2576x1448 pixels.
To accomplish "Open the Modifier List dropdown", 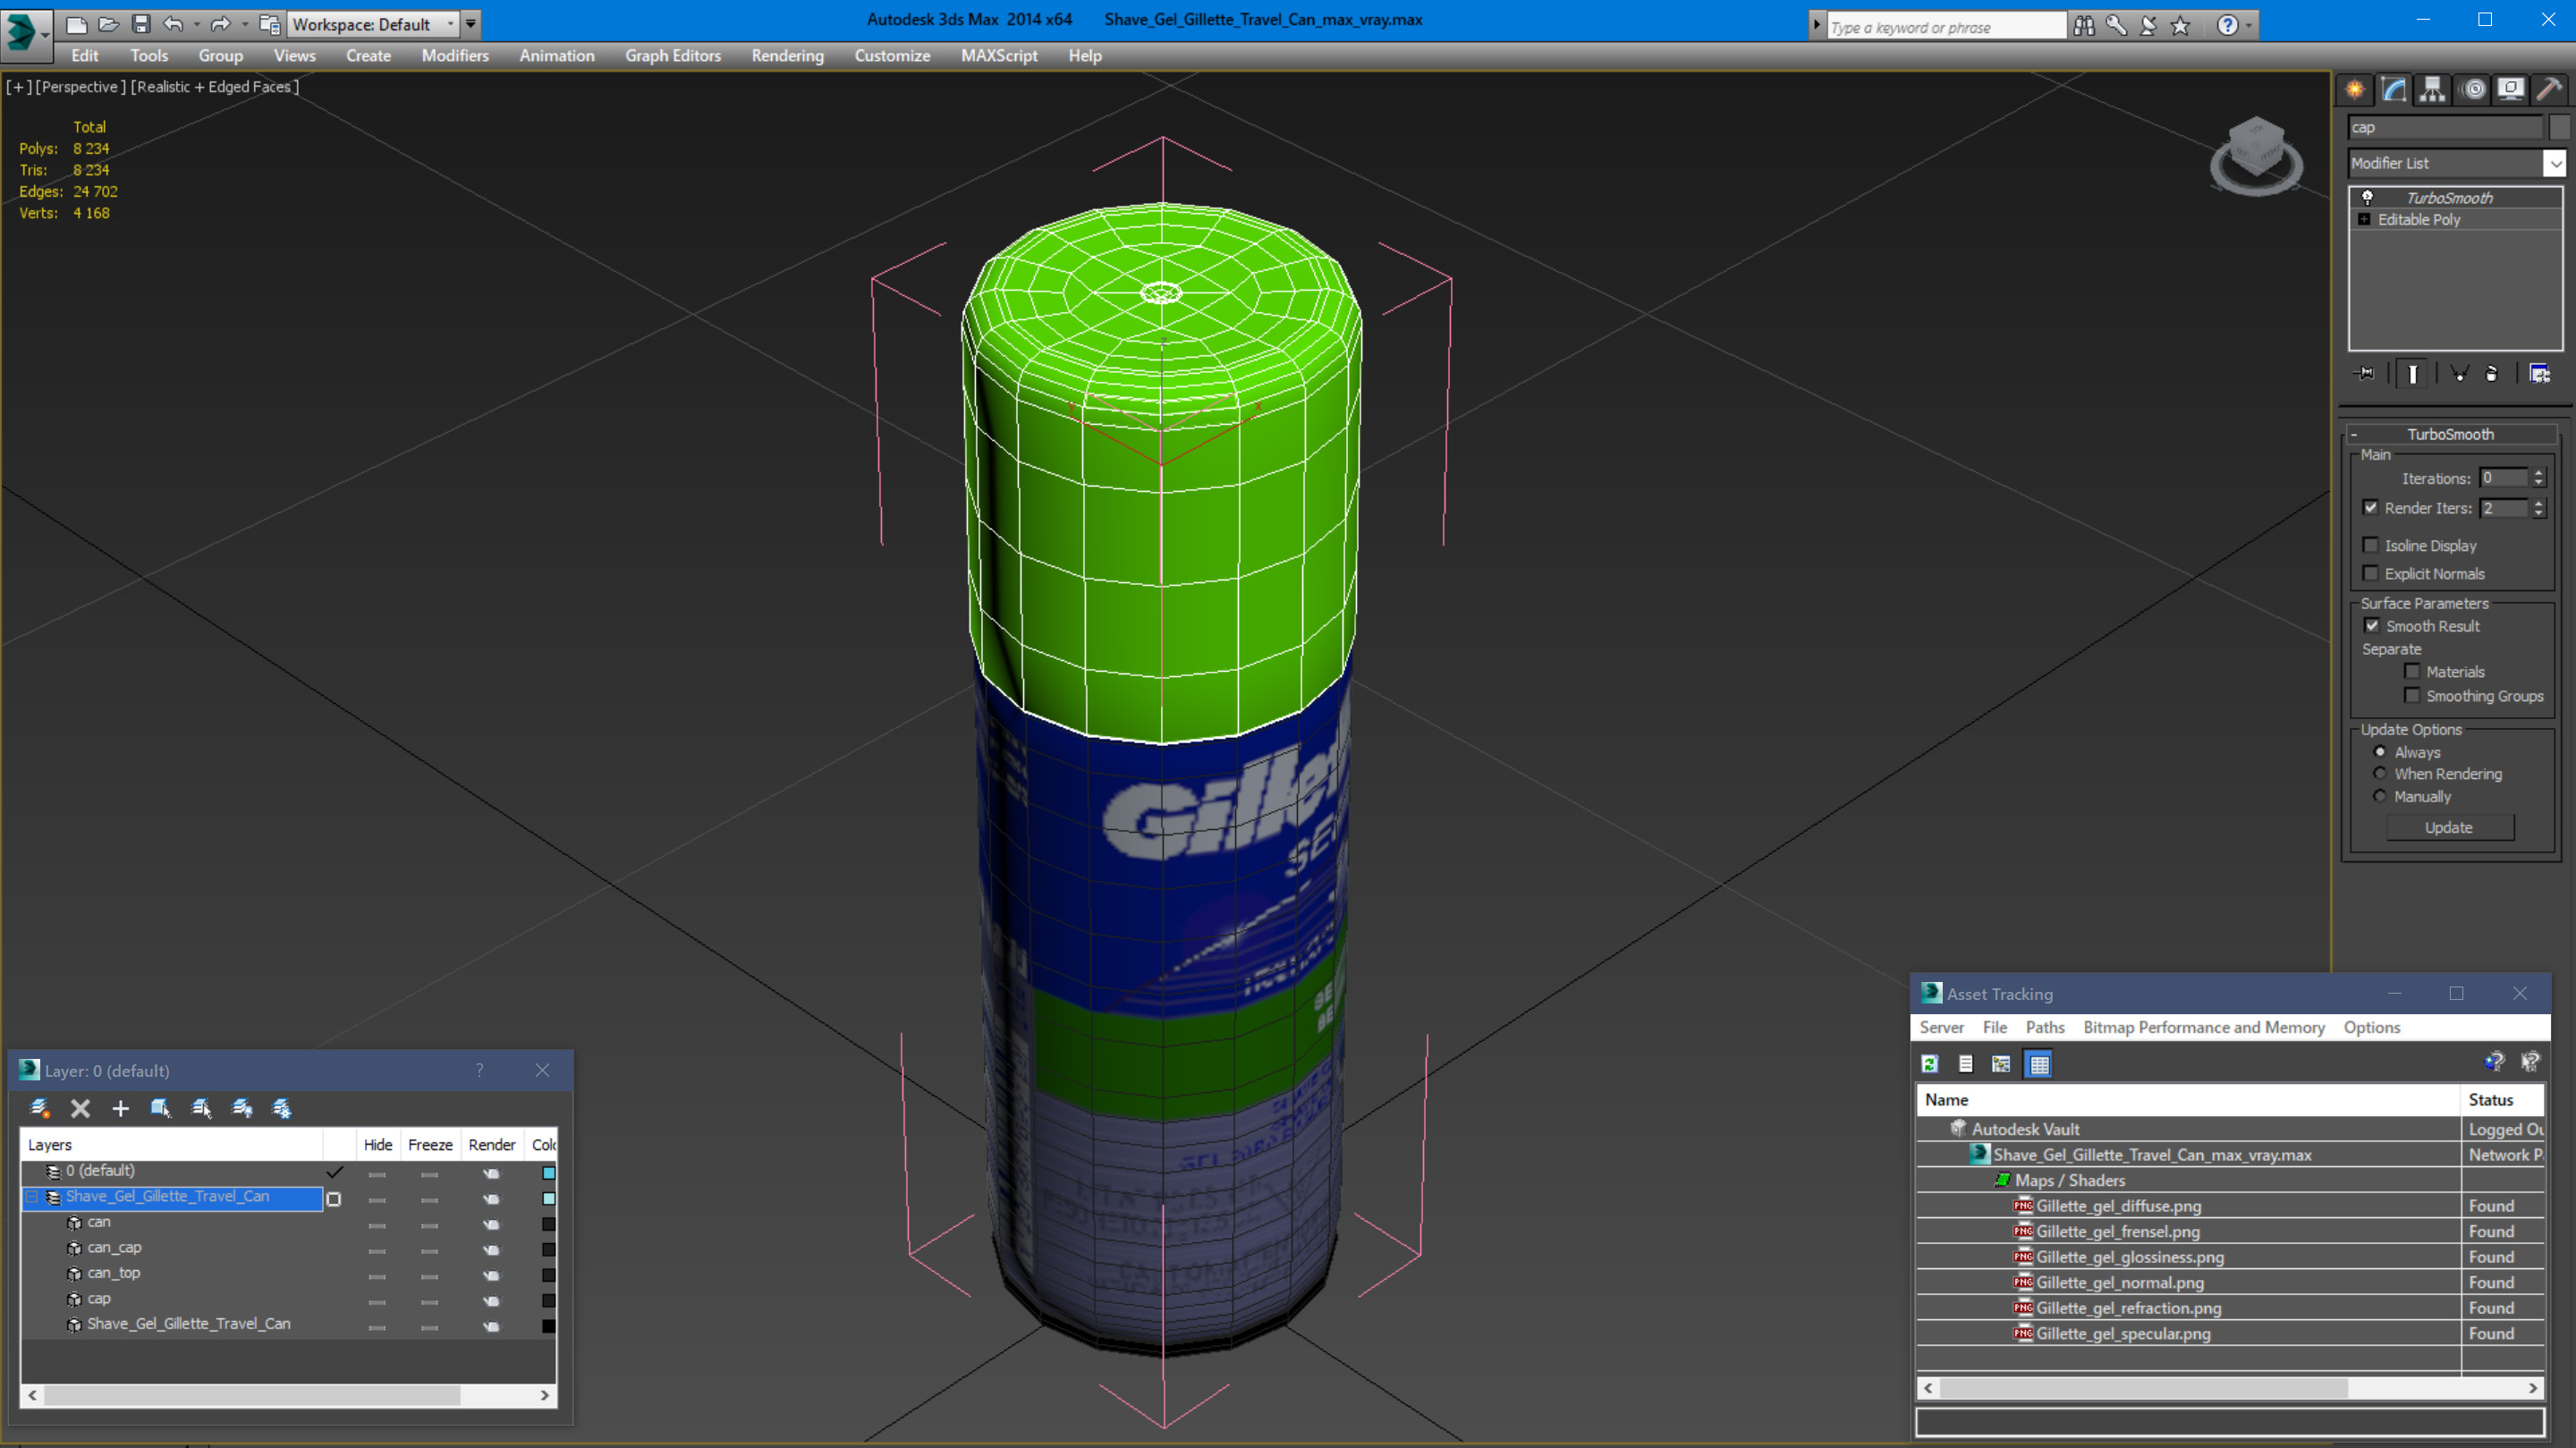I will click(x=2554, y=163).
